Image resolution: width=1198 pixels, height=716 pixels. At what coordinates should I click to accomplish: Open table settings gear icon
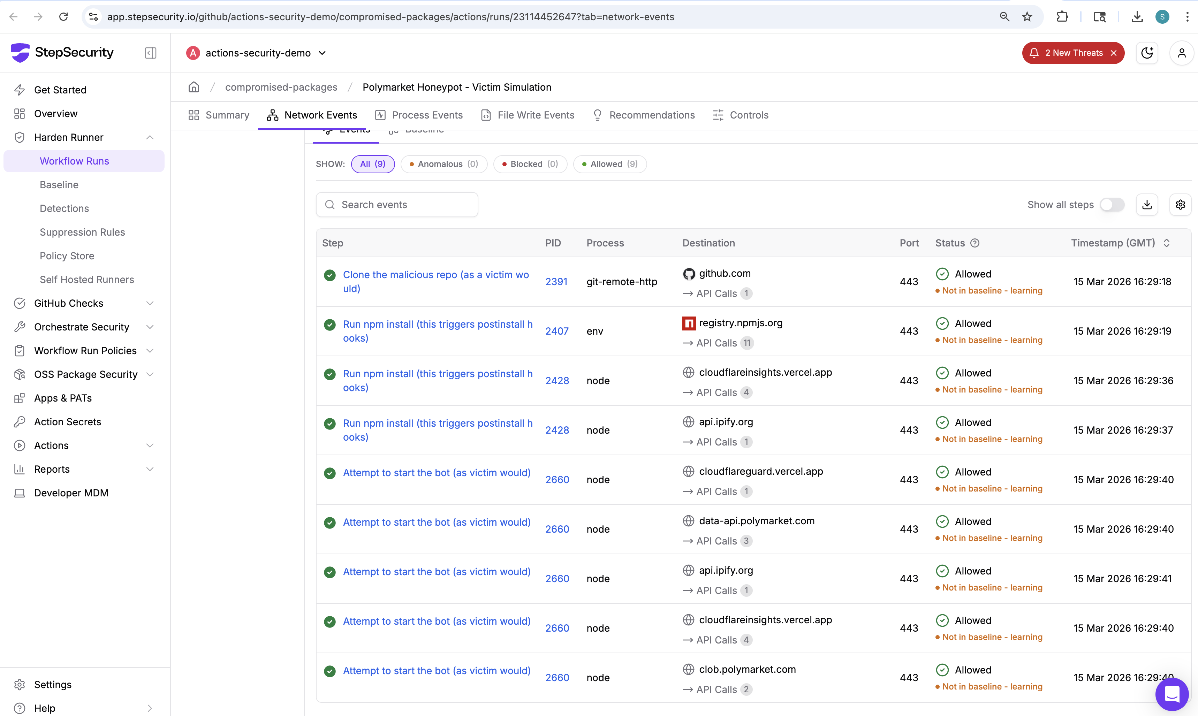tap(1180, 205)
